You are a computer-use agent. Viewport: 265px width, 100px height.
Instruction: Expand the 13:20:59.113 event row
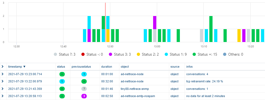coord(2,96)
